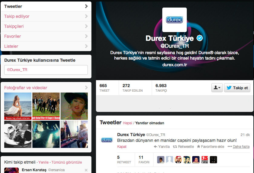Click the Takip et follow button
Image resolution: width=254 pixels, height=173 pixels.
point(237,88)
